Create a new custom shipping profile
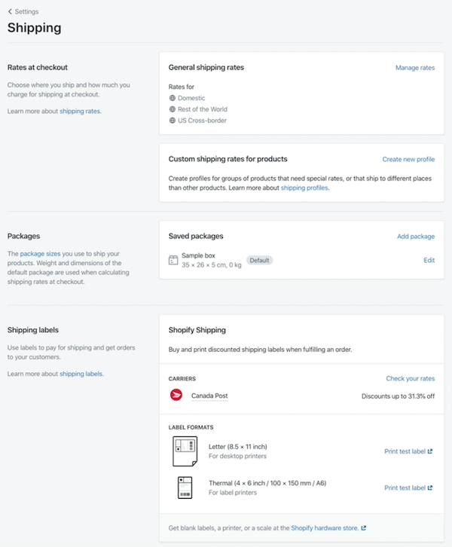 (x=408, y=160)
